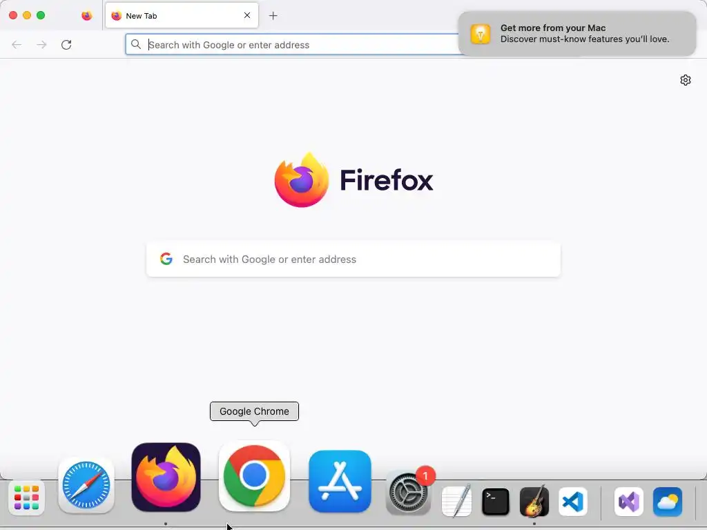Minimize Firefox with the yellow button
707x530 pixels.
[27, 15]
